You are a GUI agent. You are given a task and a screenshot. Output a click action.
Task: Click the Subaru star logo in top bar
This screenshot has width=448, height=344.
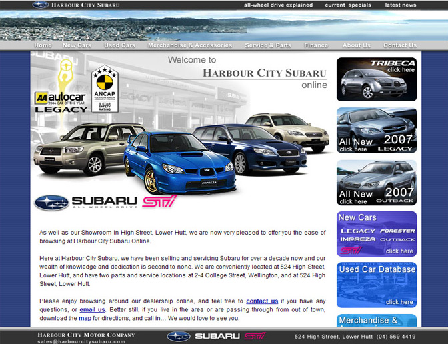(41, 5)
